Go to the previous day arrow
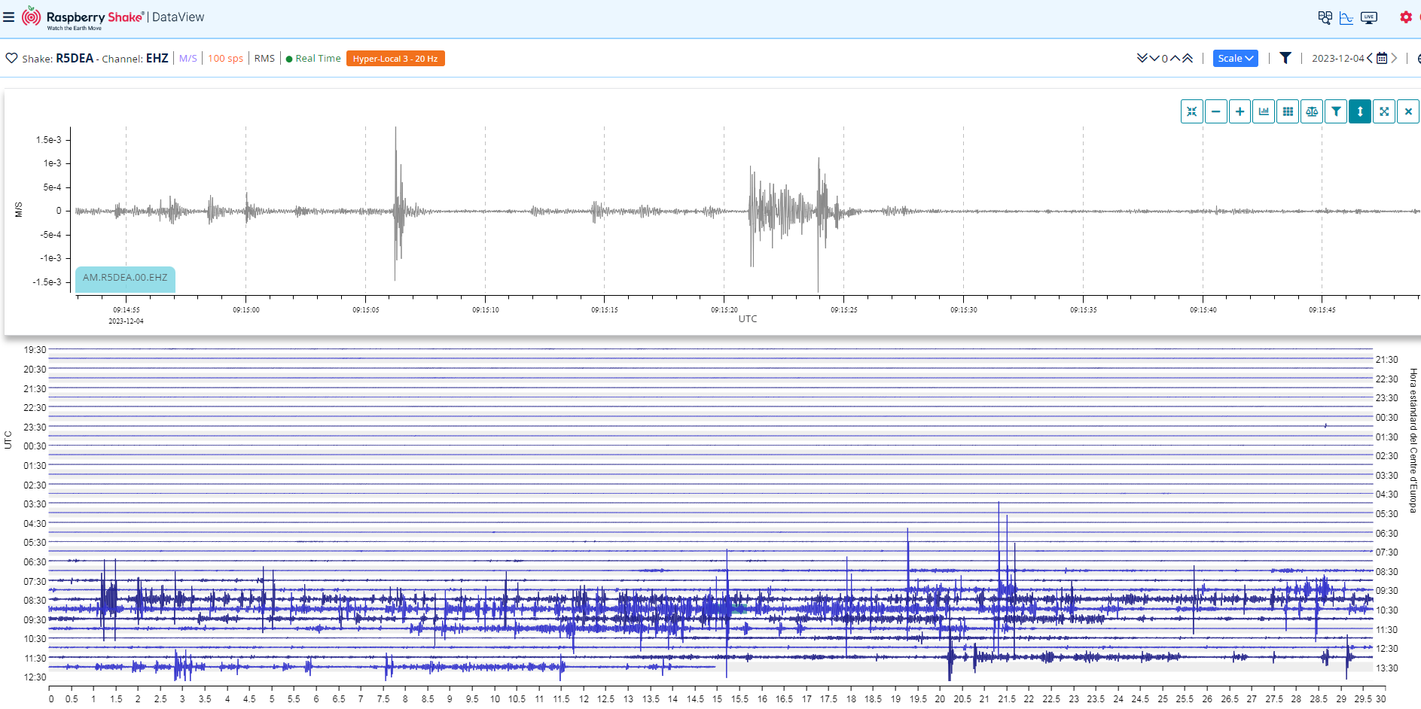 click(1370, 59)
